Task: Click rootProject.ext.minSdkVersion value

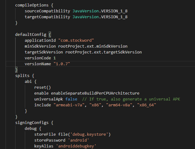Action: [93, 46]
